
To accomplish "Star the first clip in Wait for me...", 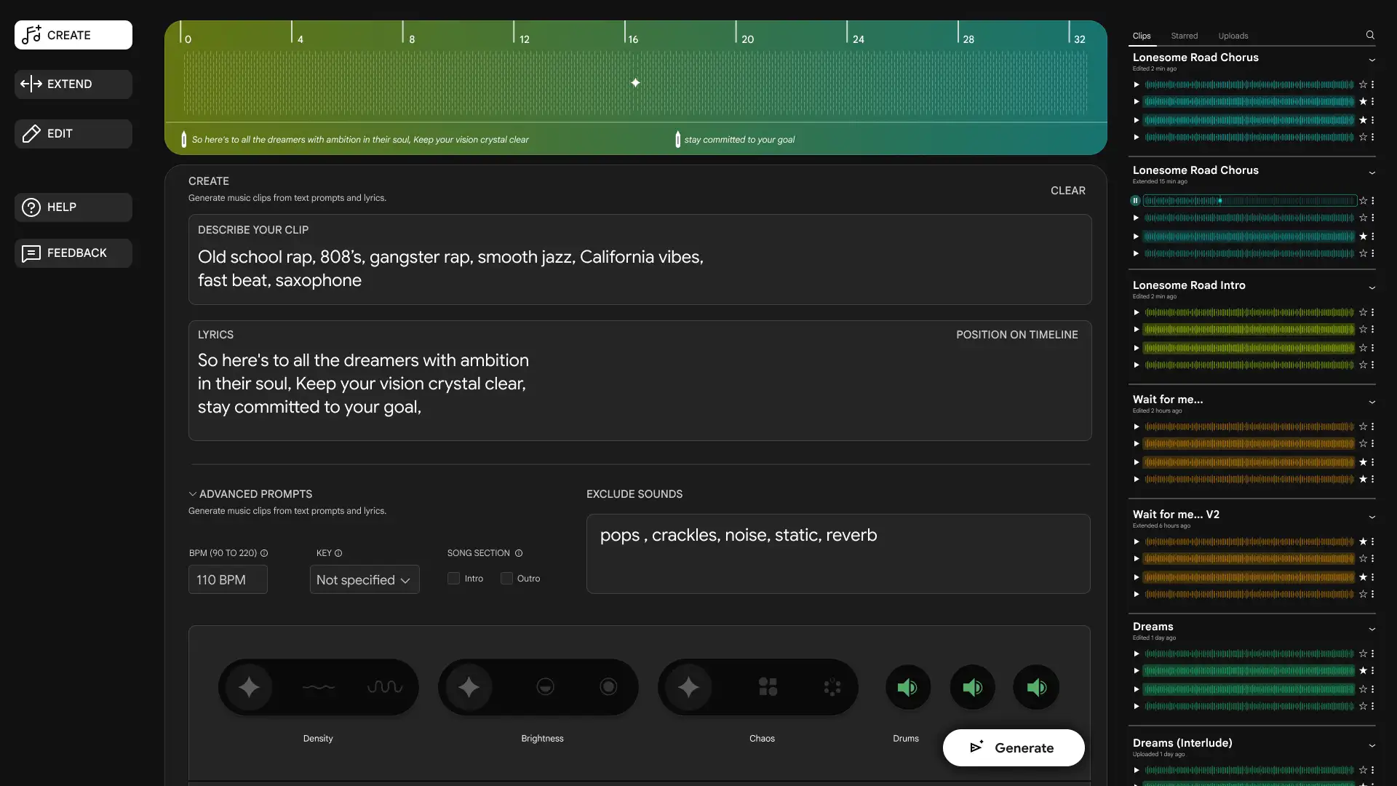I will click(1363, 427).
